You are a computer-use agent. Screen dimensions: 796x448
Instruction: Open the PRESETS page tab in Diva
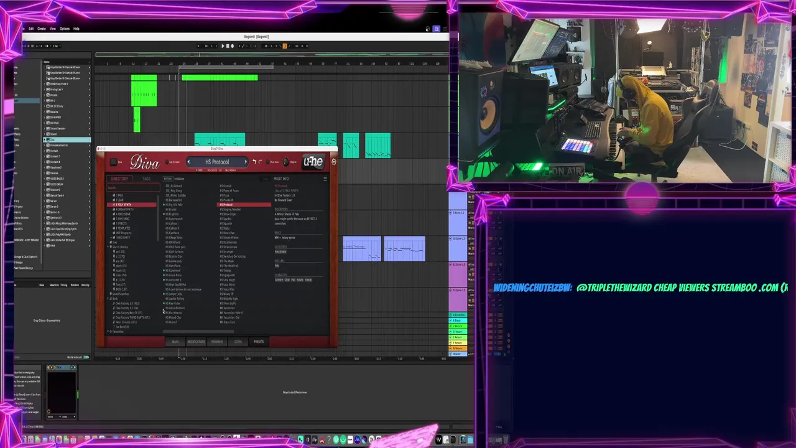pos(259,342)
